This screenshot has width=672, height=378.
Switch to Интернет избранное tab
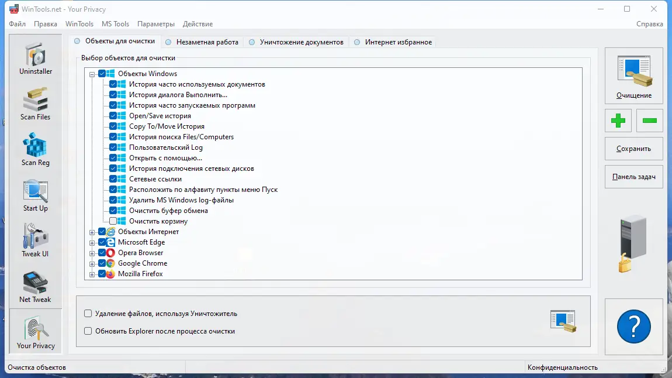pos(393,42)
